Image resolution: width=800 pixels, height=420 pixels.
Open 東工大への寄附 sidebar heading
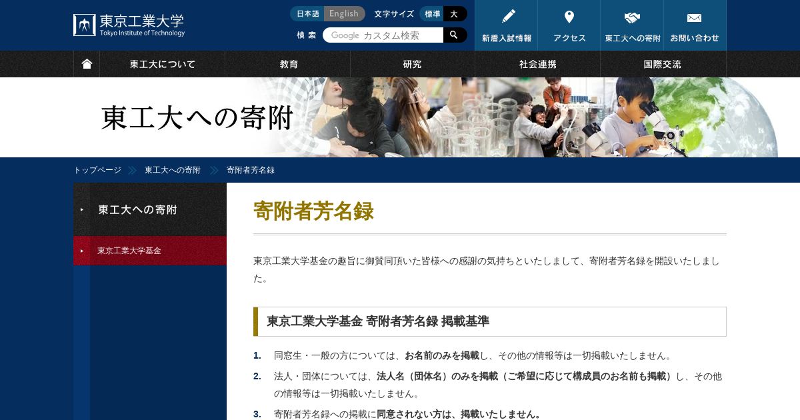pos(150,209)
